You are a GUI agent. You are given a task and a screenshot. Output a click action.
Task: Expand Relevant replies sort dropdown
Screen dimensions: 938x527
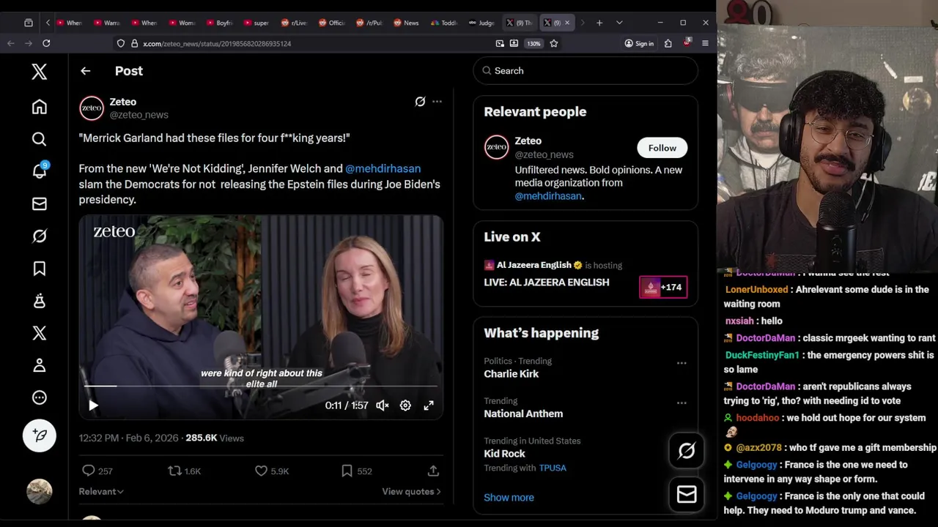click(101, 492)
